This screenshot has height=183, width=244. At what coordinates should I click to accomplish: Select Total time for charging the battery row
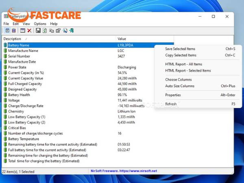[88, 161]
